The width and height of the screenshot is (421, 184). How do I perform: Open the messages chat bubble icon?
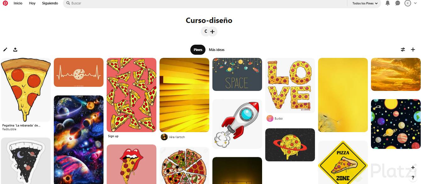tap(398, 3)
